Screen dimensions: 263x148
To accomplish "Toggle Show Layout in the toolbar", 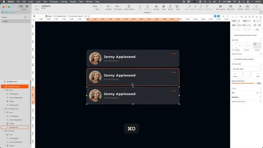I will pos(220,7).
